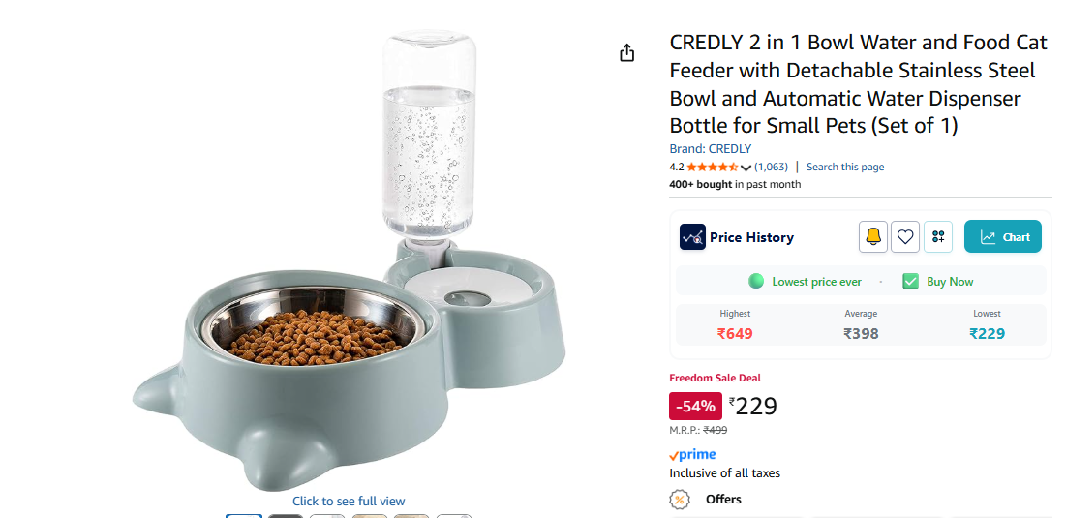Click the Prime logo badge

point(692,454)
